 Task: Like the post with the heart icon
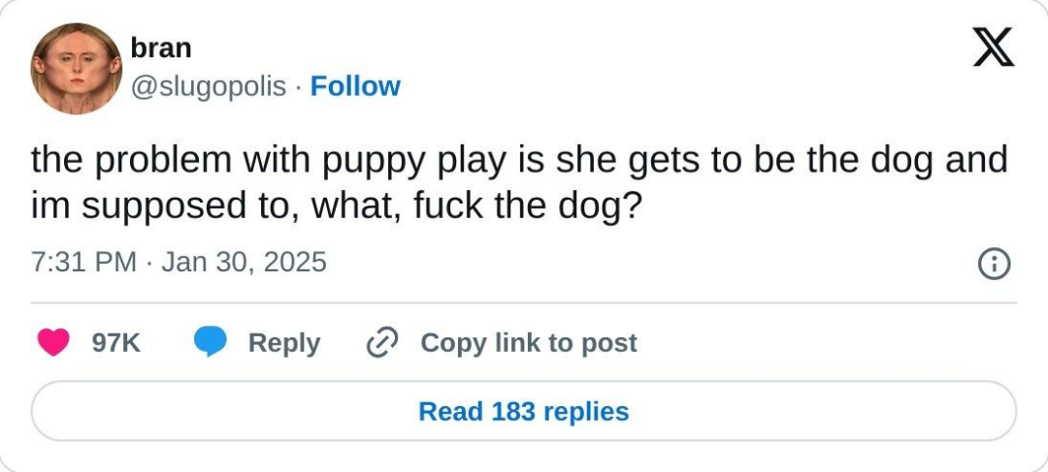coord(53,342)
